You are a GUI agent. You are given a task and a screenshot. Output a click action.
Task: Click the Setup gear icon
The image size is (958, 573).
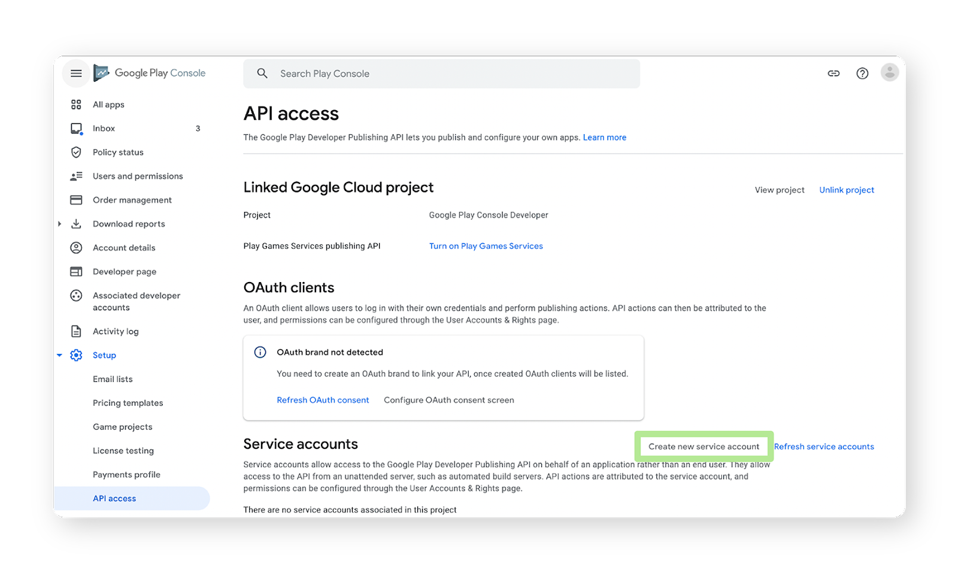coord(76,355)
